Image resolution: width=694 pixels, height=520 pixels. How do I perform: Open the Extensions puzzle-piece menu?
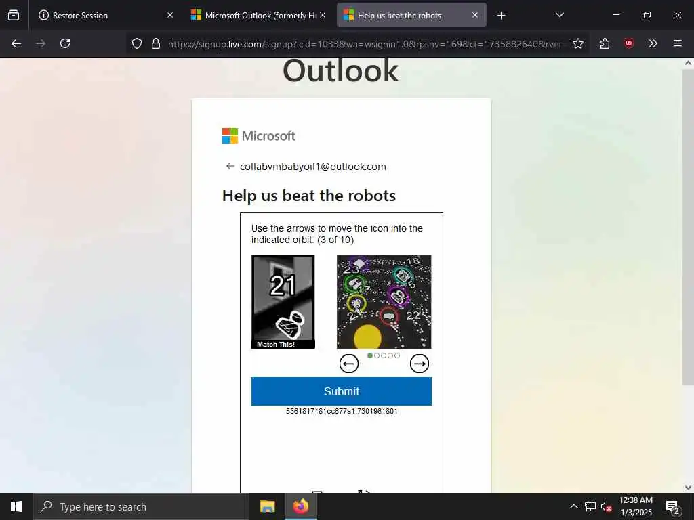605,43
